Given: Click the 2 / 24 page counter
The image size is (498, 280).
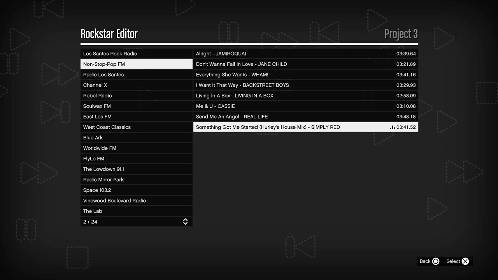Looking at the screenshot, I should tap(90, 222).
